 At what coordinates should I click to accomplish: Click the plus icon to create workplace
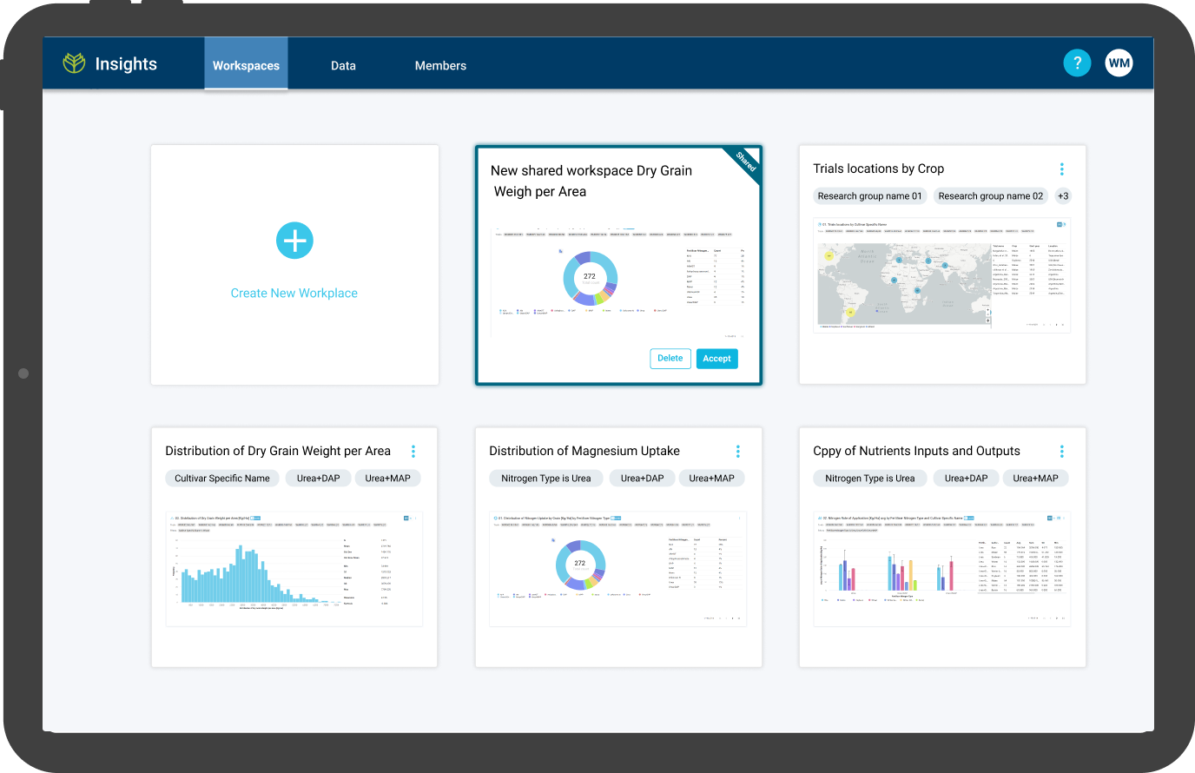pos(294,241)
